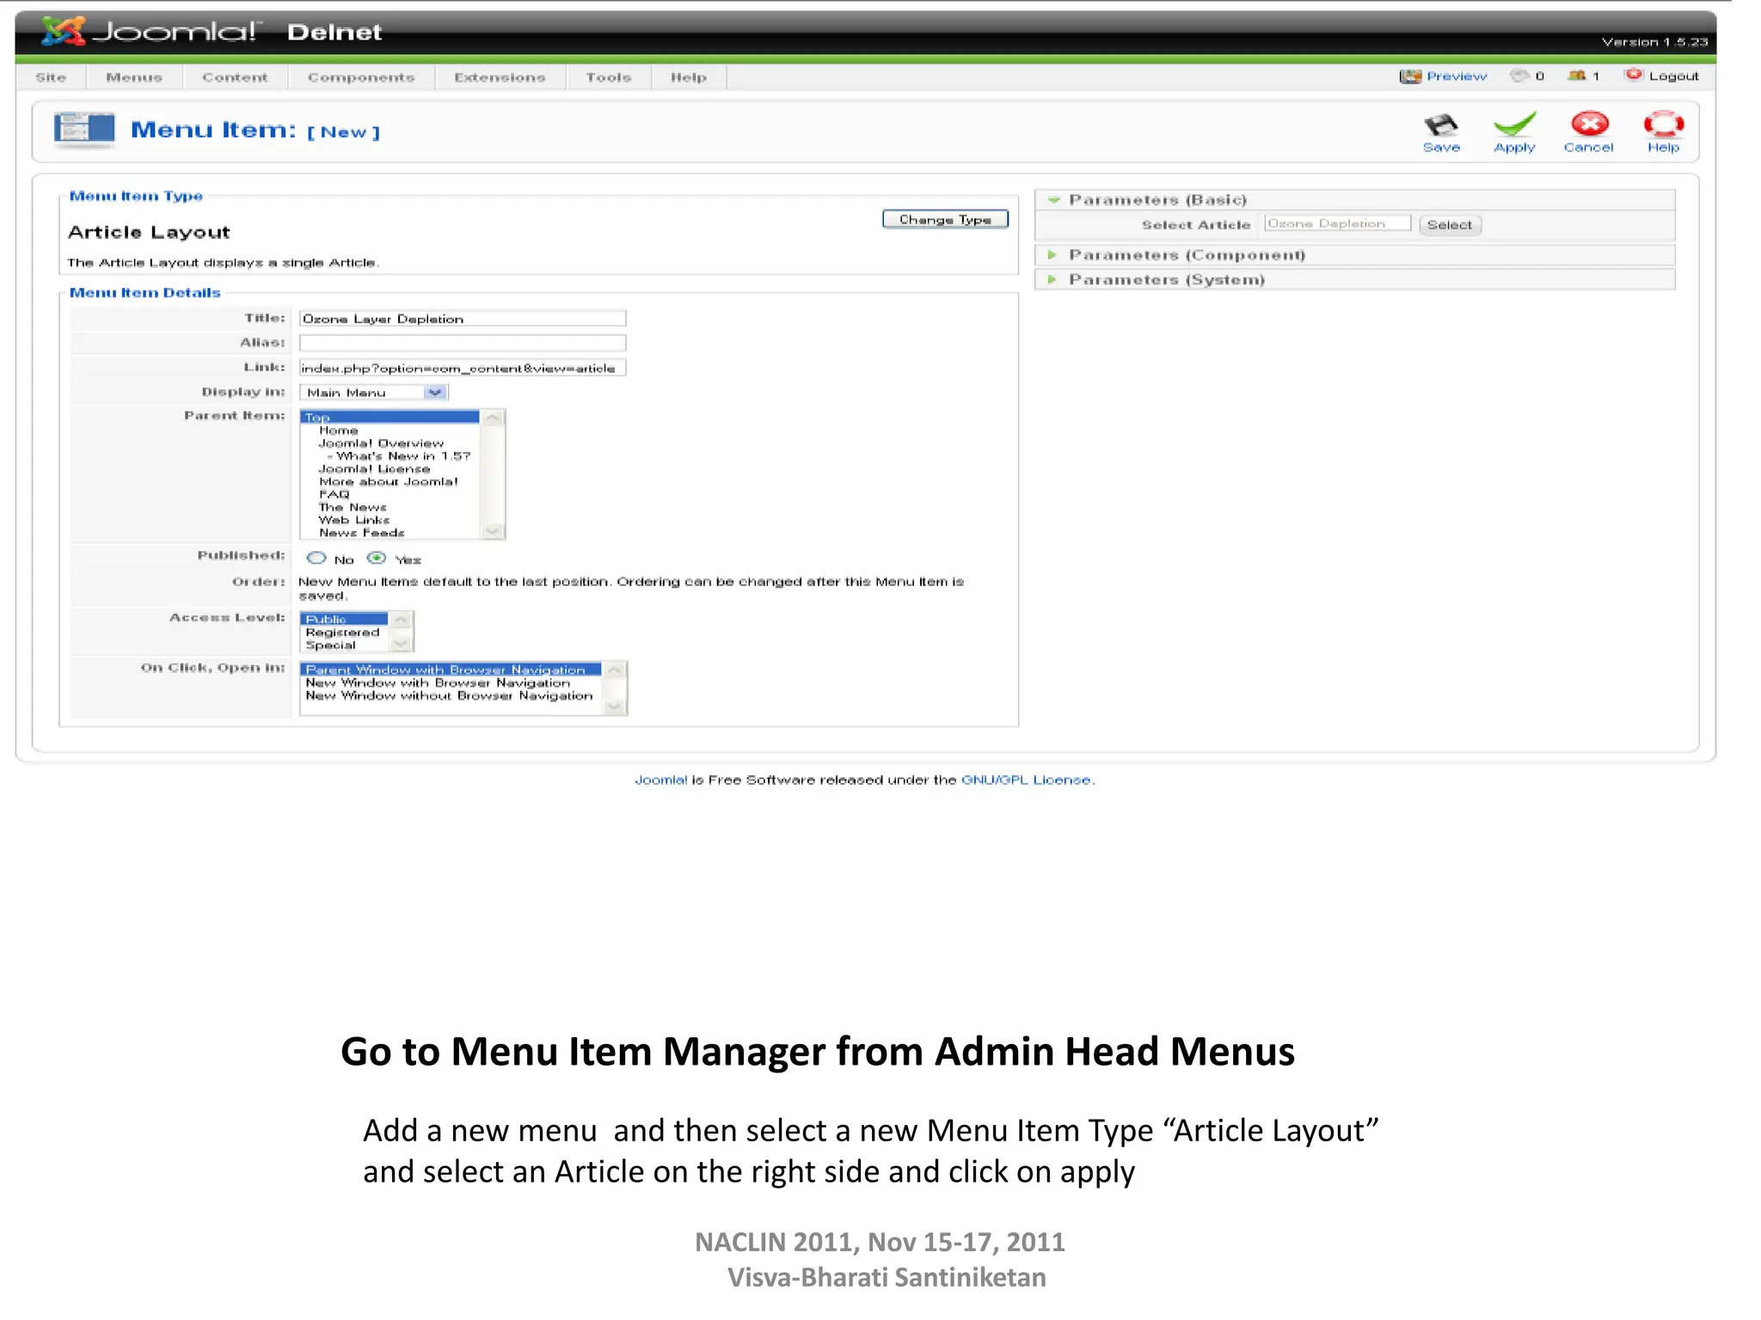Click the Change Type button
This screenshot has width=1761, height=1320.
(x=945, y=220)
